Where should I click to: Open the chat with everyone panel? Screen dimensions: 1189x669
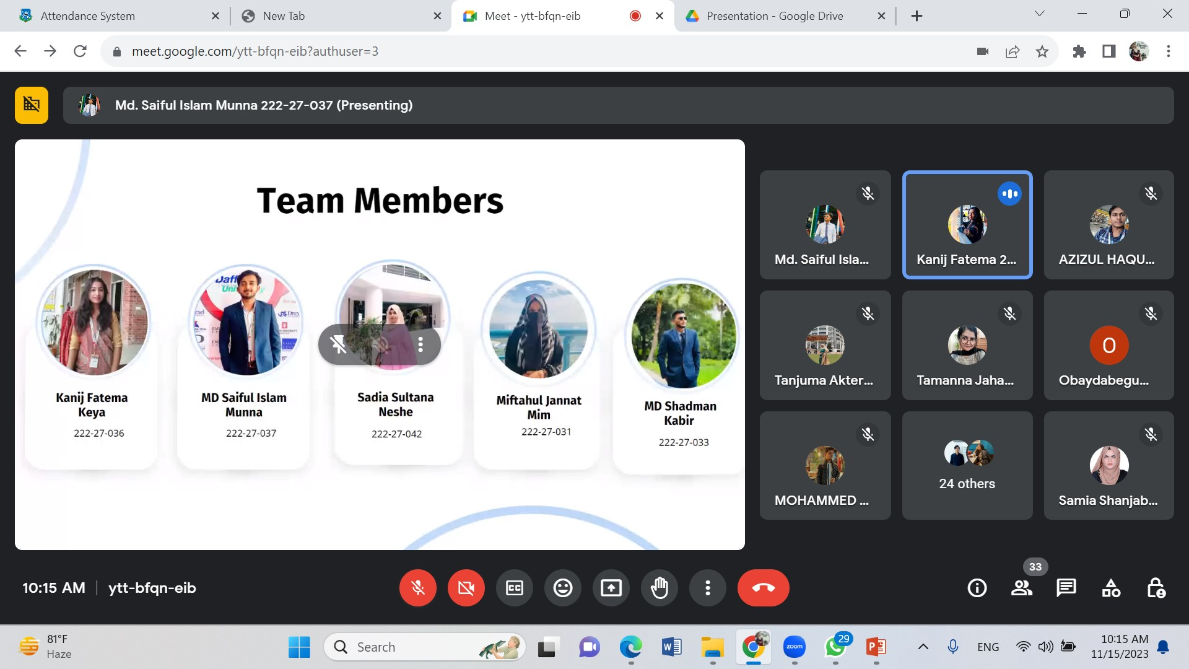pyautogui.click(x=1066, y=588)
